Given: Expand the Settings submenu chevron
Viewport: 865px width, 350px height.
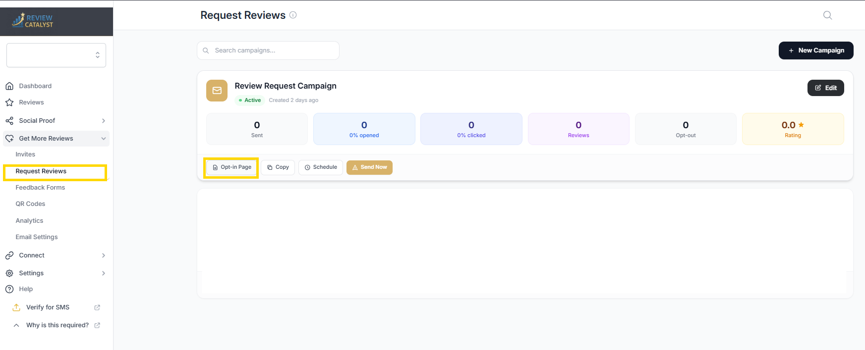Looking at the screenshot, I should [103, 273].
